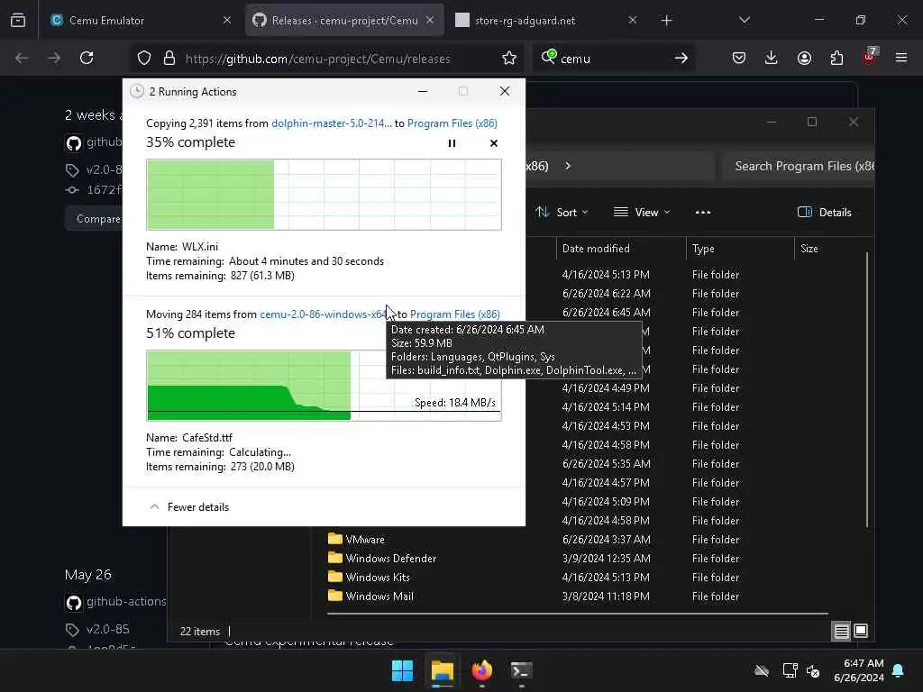Switch Explorer to large thumbnails view

pyautogui.click(x=861, y=632)
